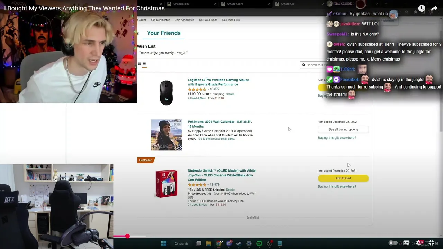Open 7 Used & New offers link

197,98
